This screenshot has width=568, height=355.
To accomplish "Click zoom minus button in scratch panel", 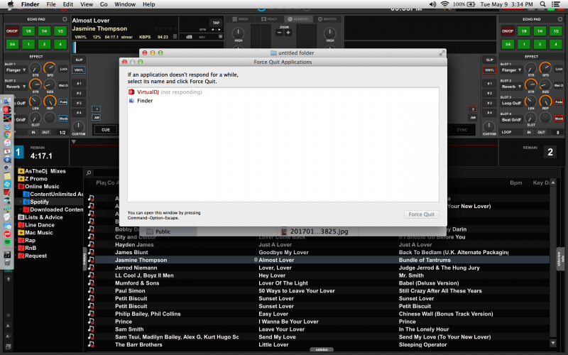I will click(279, 33).
